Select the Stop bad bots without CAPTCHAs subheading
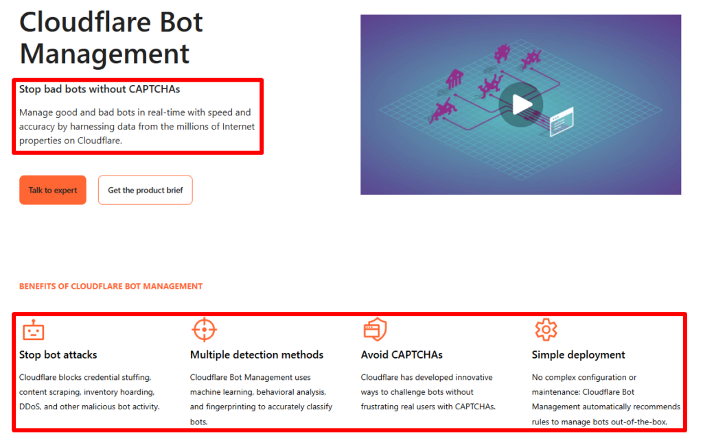Viewport: 703px width, 434px height. (x=100, y=89)
